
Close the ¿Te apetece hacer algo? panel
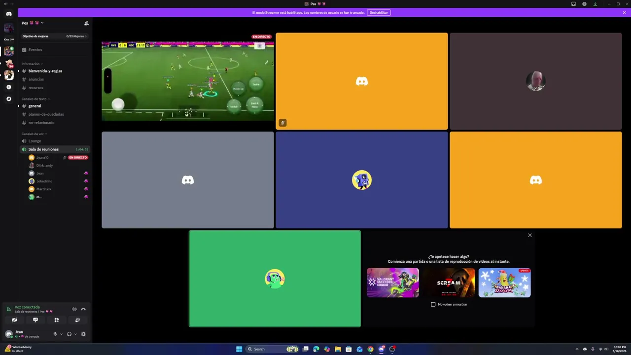530,235
